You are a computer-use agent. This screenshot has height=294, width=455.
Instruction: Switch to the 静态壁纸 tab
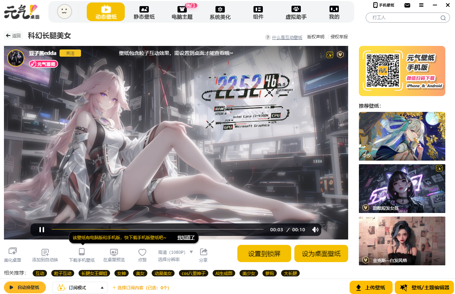pyautogui.click(x=144, y=12)
